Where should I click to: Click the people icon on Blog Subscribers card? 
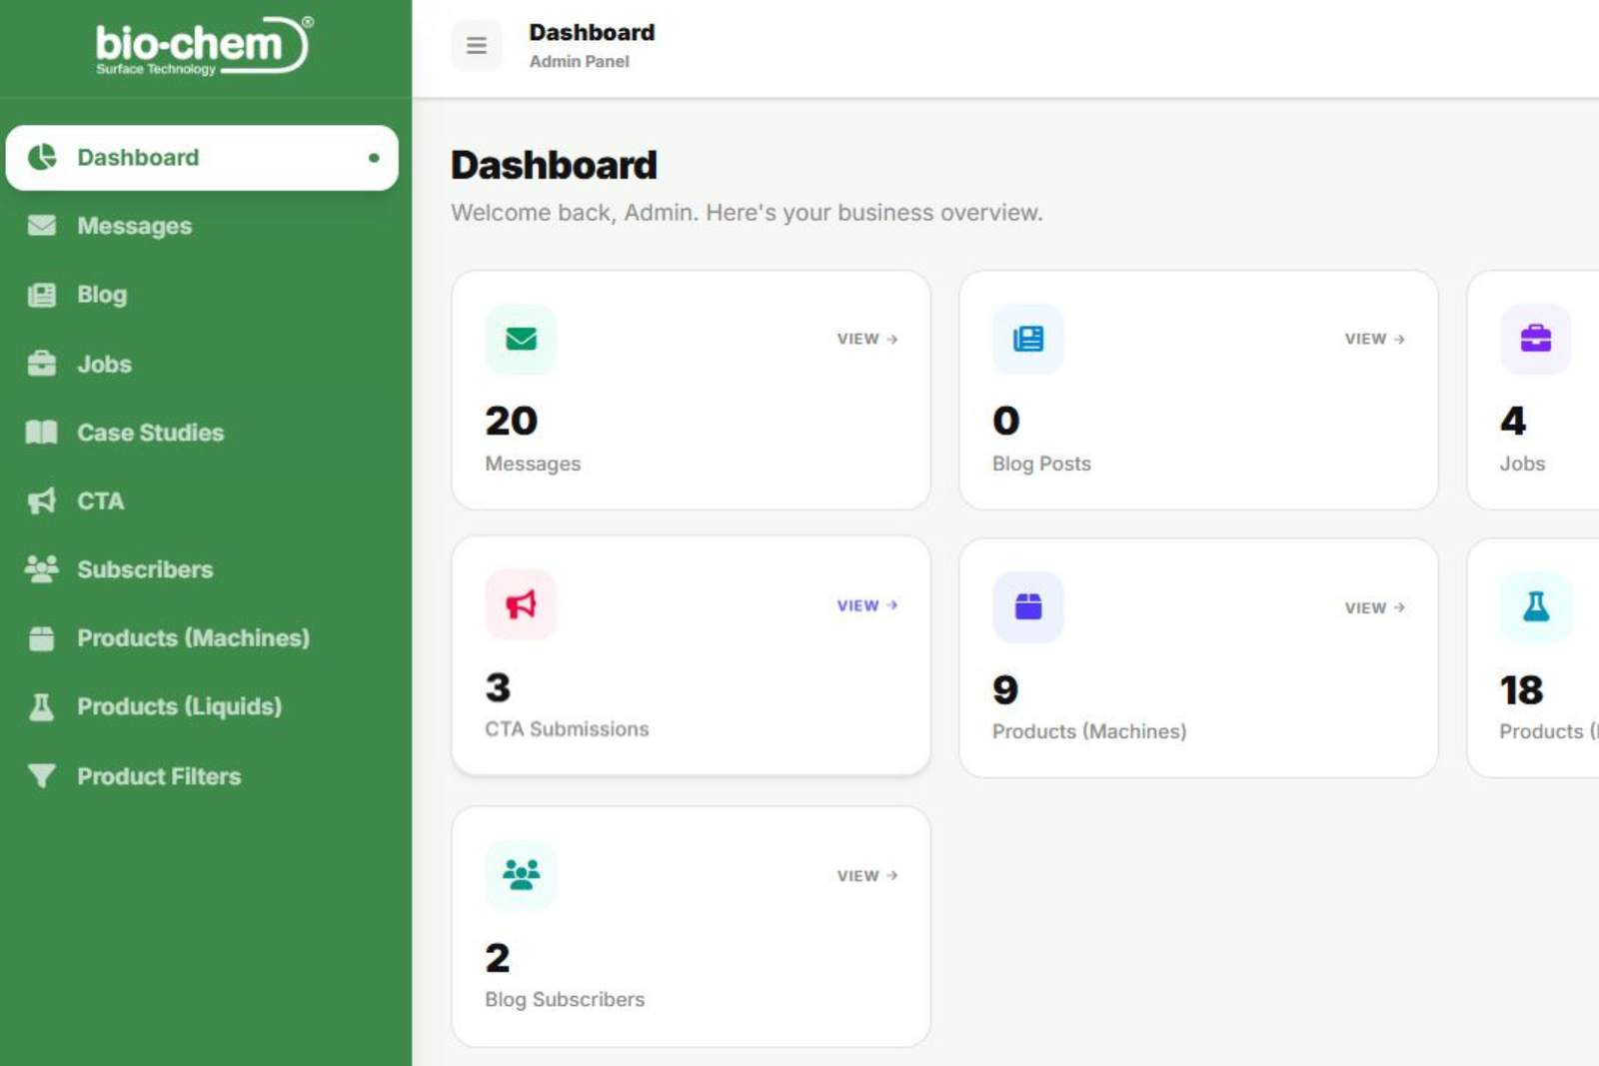point(521,875)
